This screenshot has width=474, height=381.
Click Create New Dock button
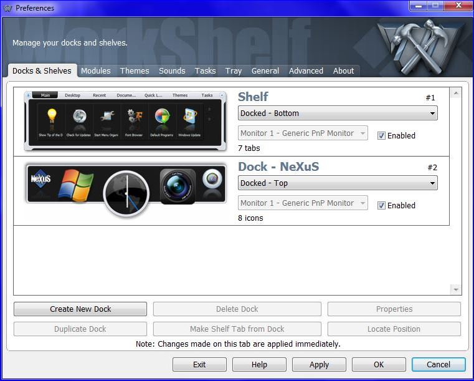[x=80, y=309]
